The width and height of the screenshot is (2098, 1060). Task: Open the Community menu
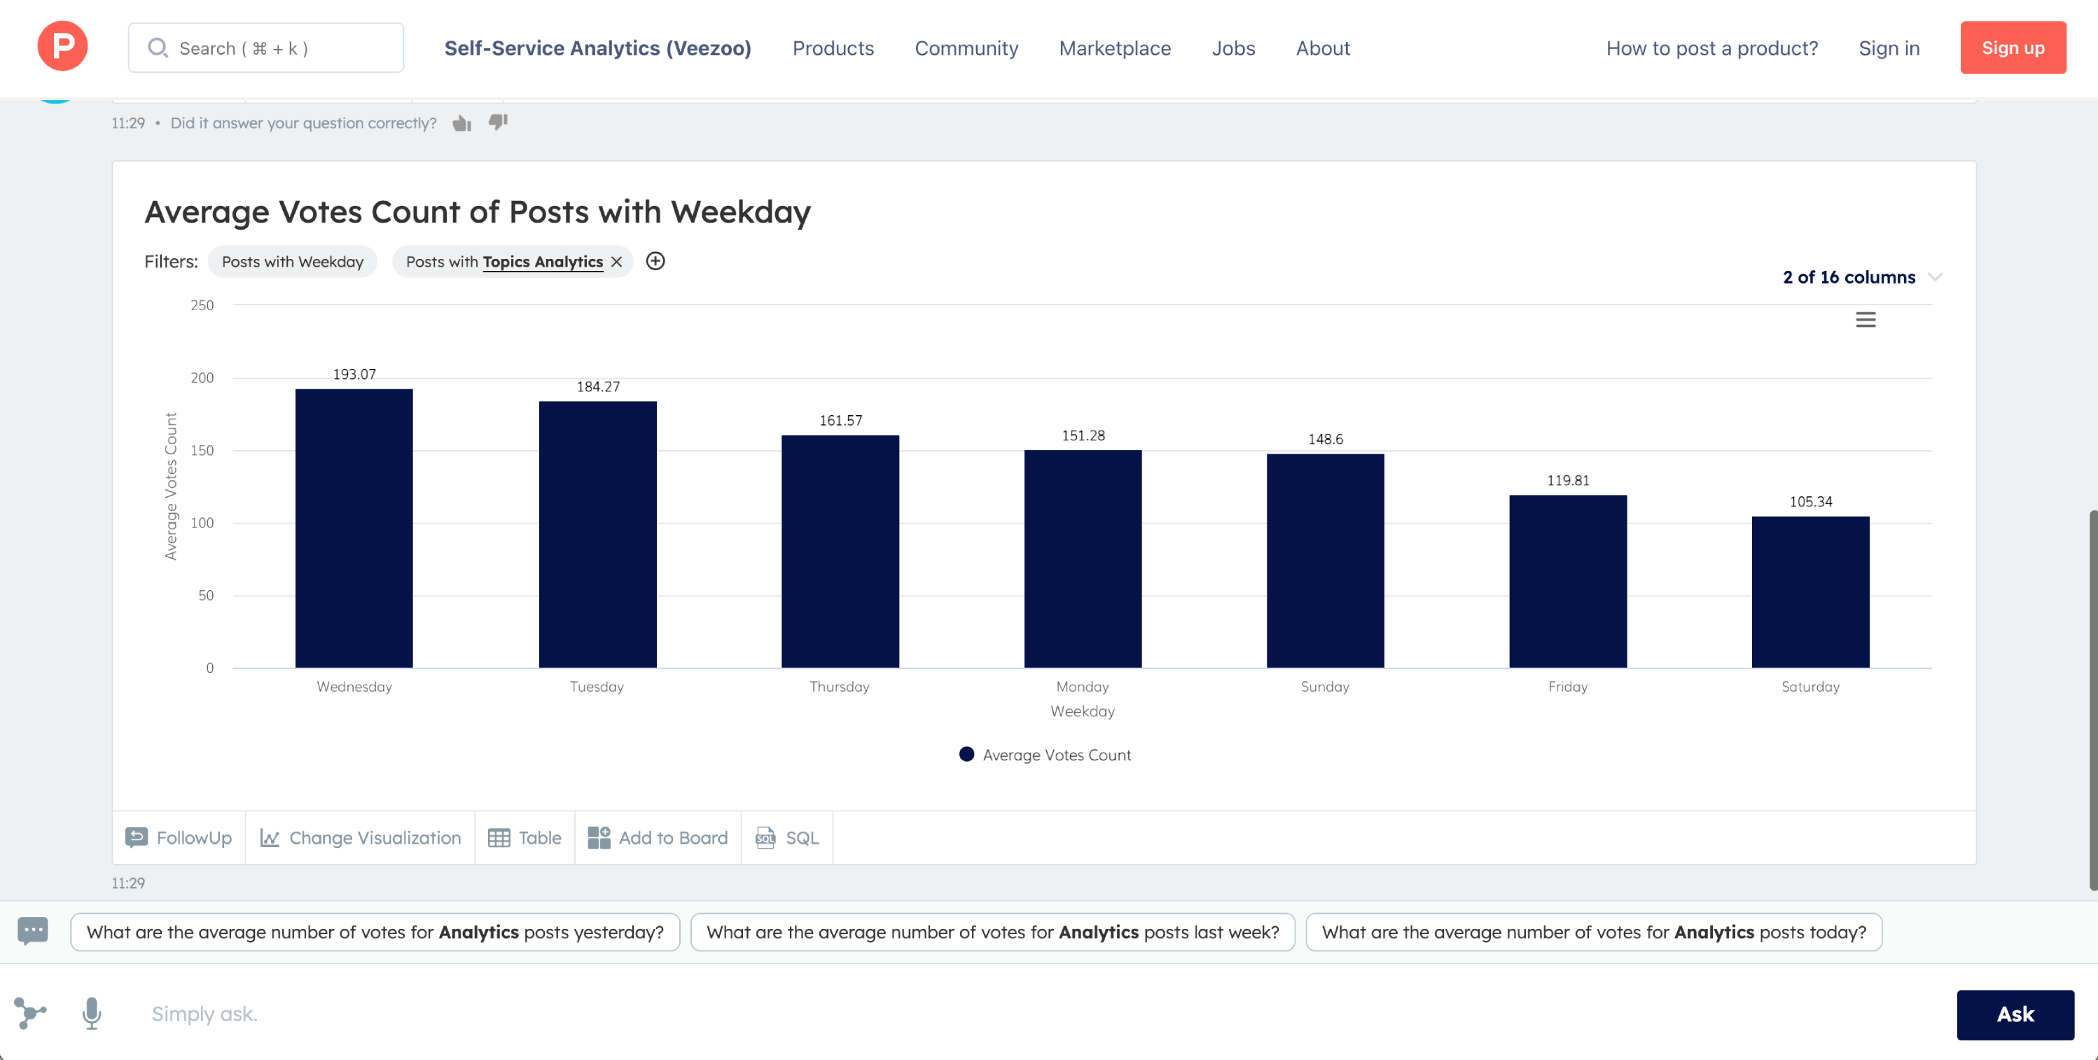click(966, 48)
